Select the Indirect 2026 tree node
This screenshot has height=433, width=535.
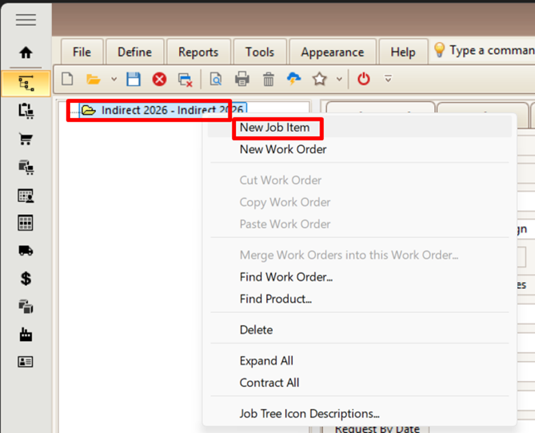click(x=165, y=110)
